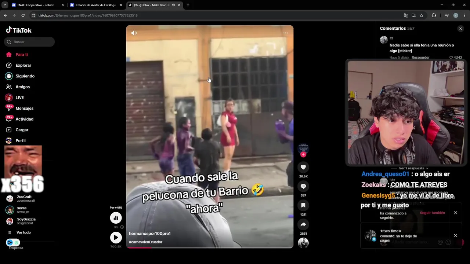Like C! comment with heart
This screenshot has width=470, height=264.
(x=451, y=58)
